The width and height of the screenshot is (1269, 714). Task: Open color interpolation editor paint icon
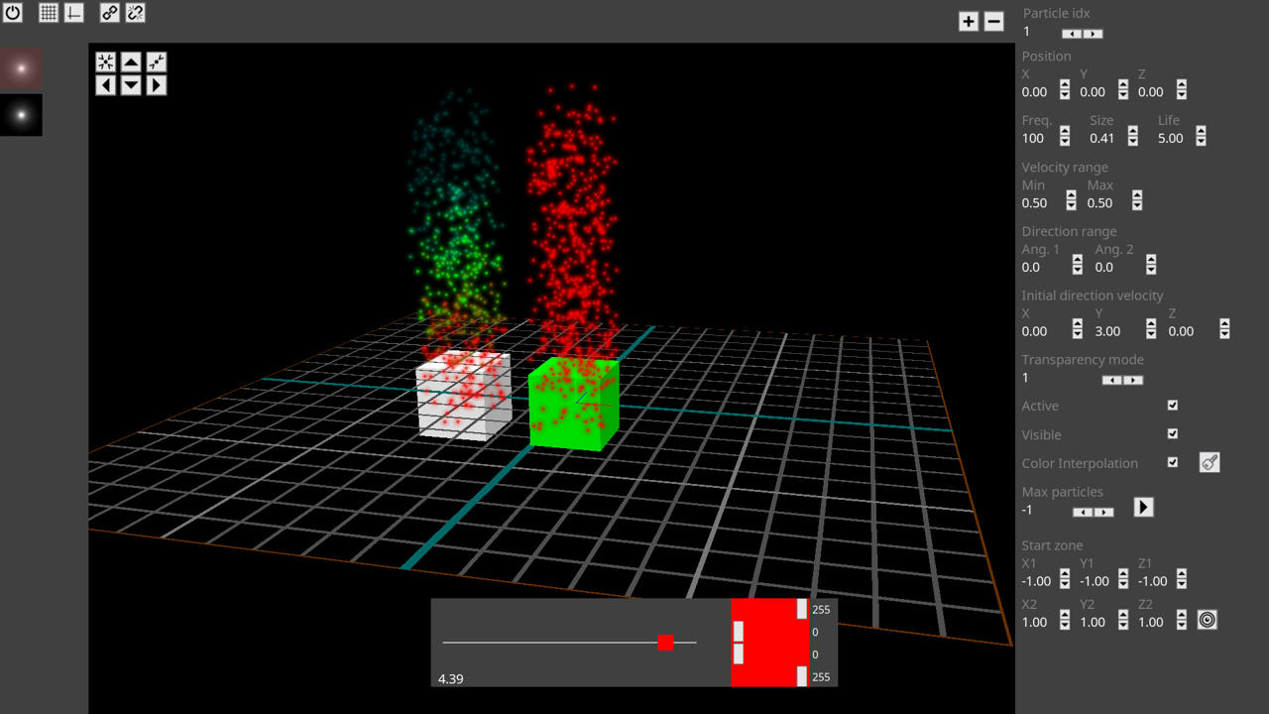(1209, 462)
